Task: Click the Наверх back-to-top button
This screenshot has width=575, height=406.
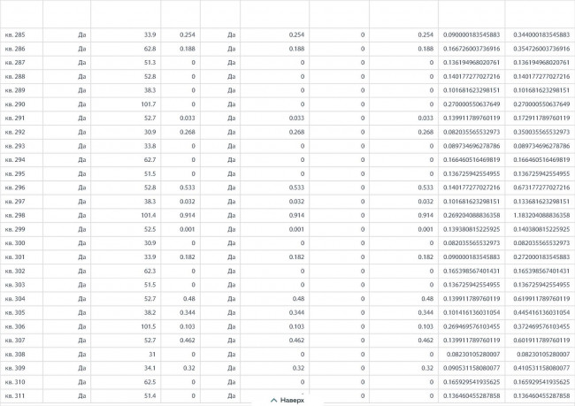Action: pos(287,400)
